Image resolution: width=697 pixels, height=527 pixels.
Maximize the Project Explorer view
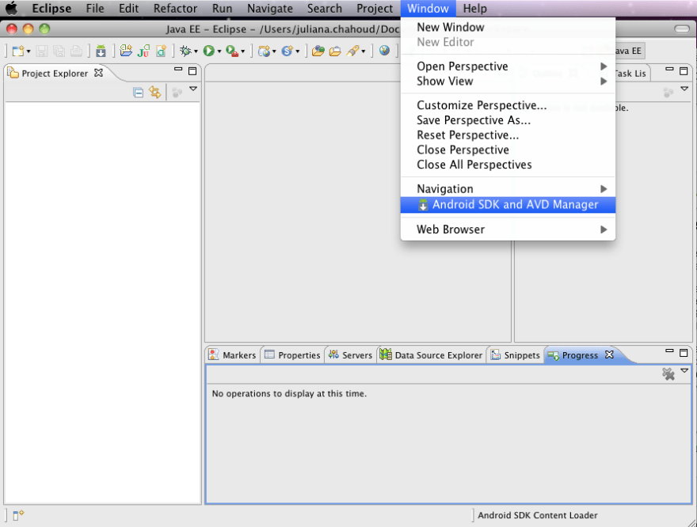(192, 71)
